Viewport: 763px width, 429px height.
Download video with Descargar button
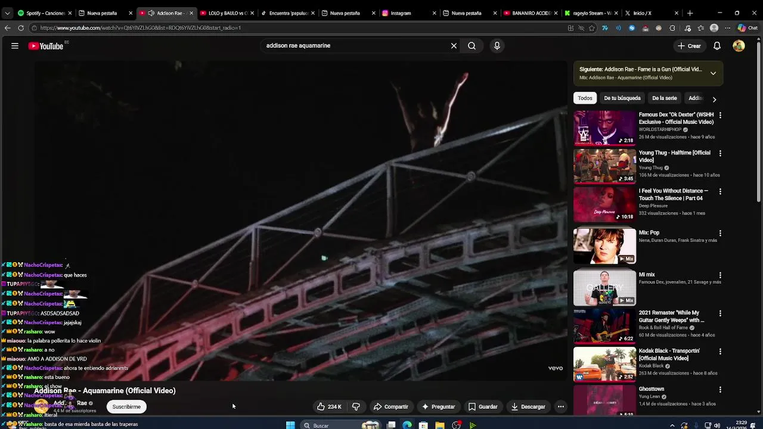pyautogui.click(x=528, y=407)
